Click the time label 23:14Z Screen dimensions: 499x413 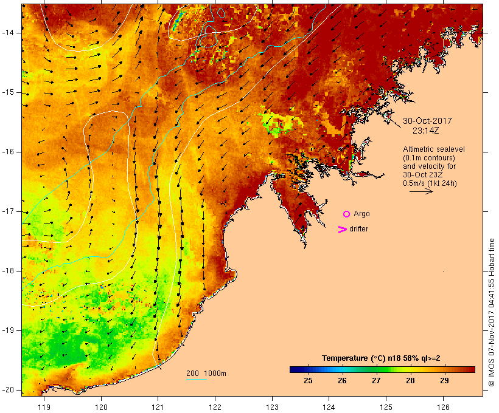tap(426, 131)
